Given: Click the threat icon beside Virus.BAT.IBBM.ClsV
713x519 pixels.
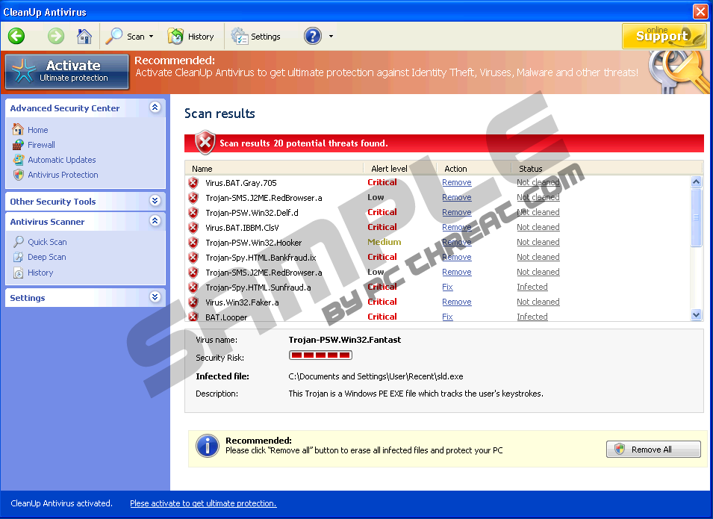Looking at the screenshot, I should pos(193,228).
